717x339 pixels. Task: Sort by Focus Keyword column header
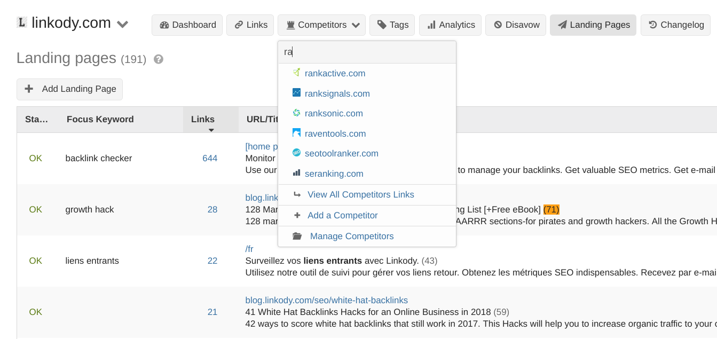coord(100,120)
